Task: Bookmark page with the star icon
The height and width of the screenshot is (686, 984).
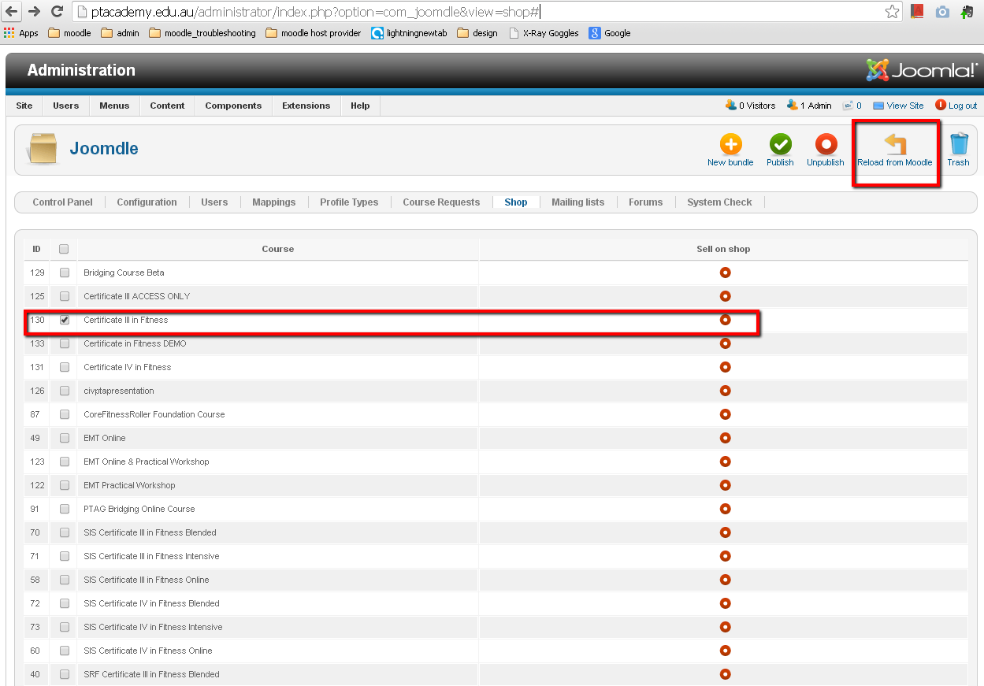Action: [892, 12]
